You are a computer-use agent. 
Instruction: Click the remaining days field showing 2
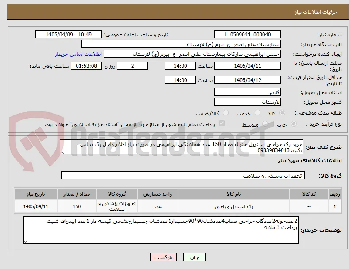click(132, 66)
